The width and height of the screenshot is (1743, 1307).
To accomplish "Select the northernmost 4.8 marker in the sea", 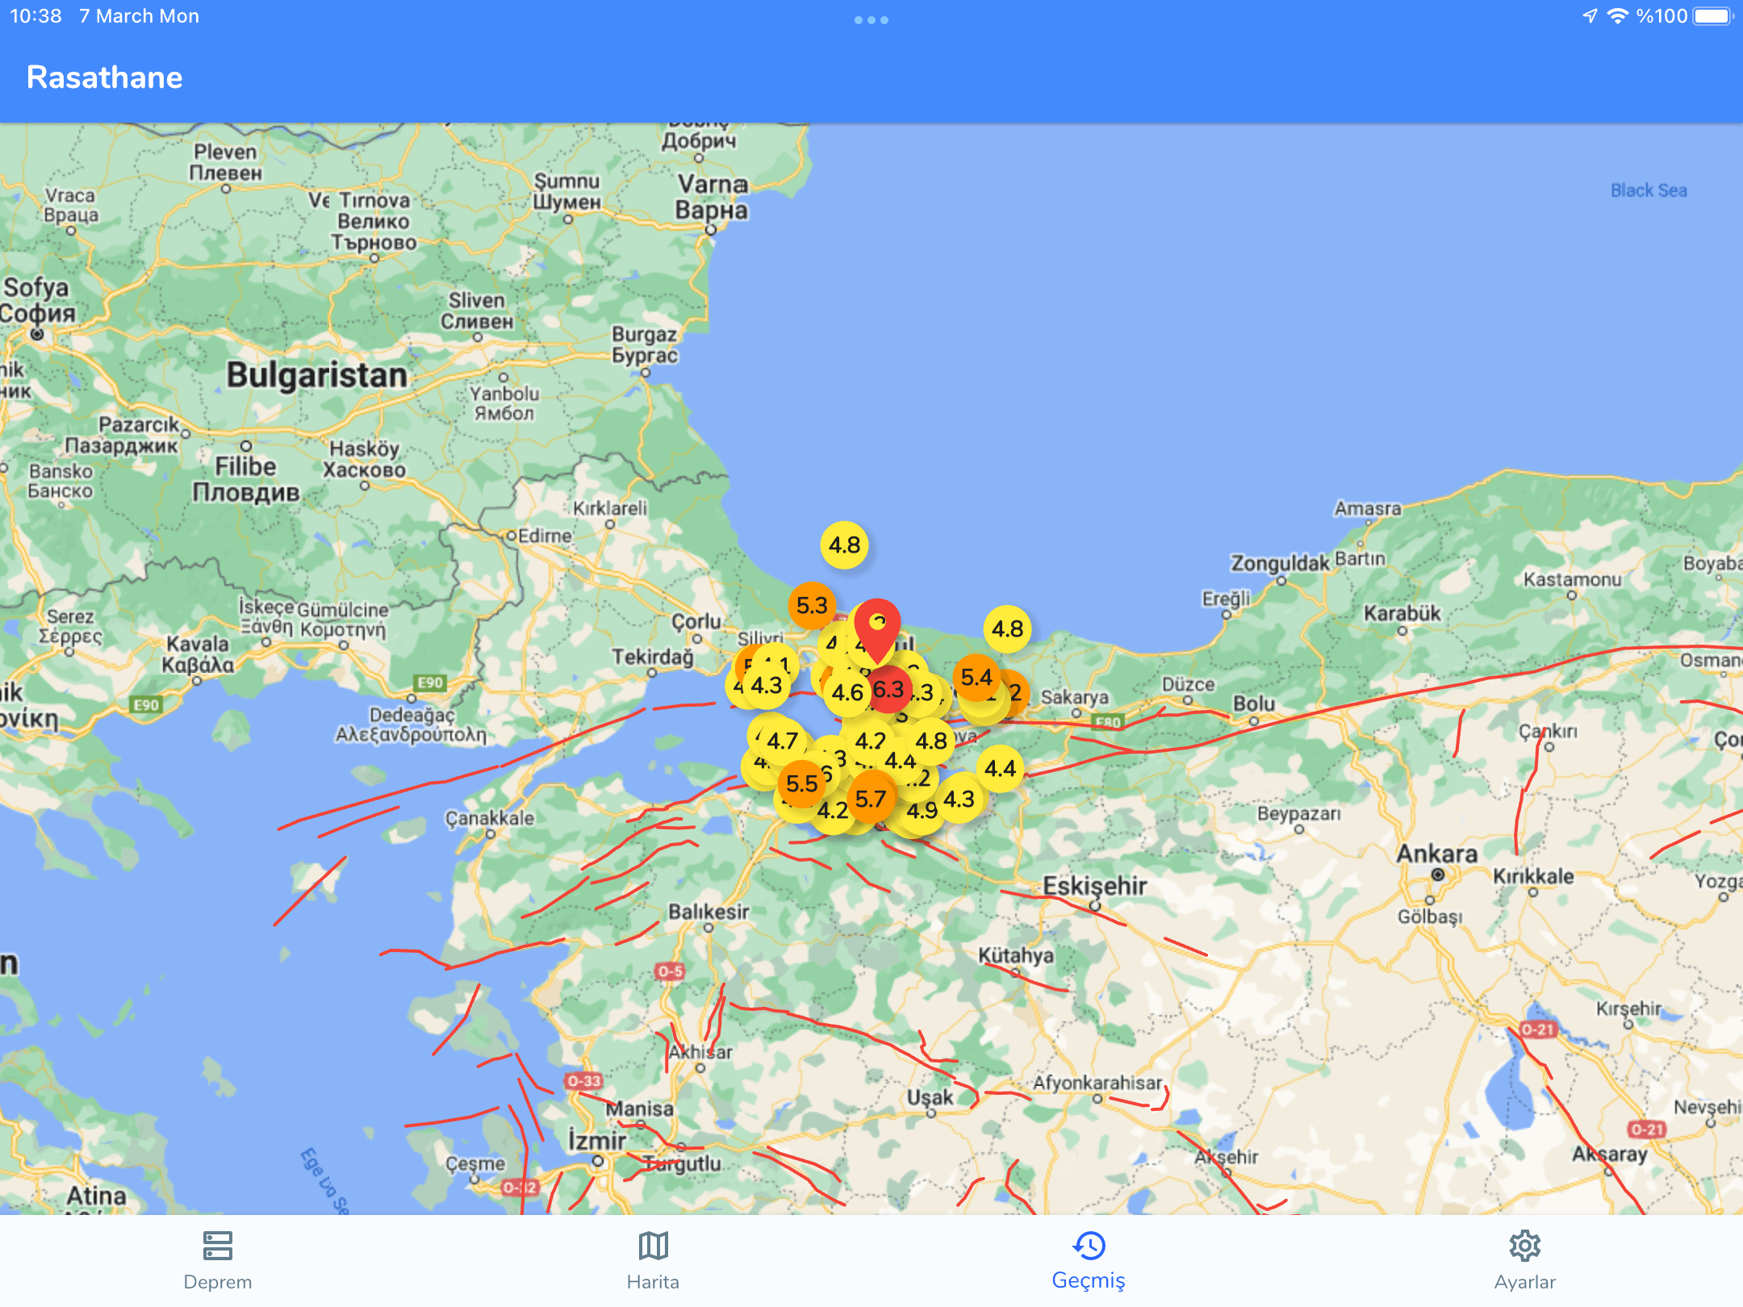I will pos(844,545).
